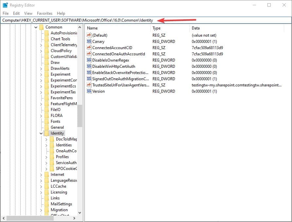
Task: Select the ConnectedAccountCID string icon
Action: click(x=89, y=47)
